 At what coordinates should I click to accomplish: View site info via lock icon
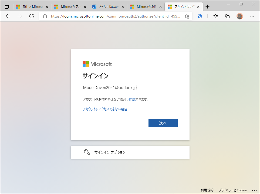pos(45,16)
